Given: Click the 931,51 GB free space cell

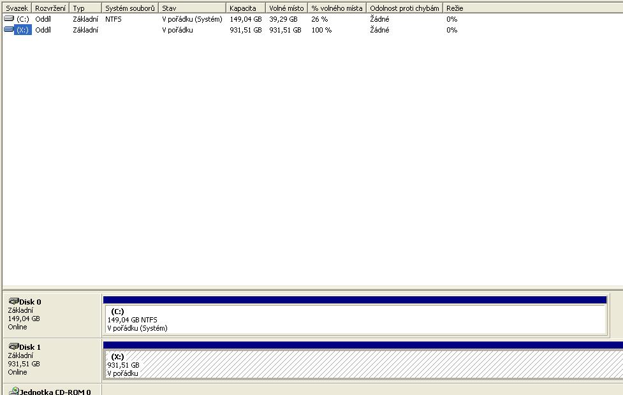Looking at the screenshot, I should [x=285, y=30].
